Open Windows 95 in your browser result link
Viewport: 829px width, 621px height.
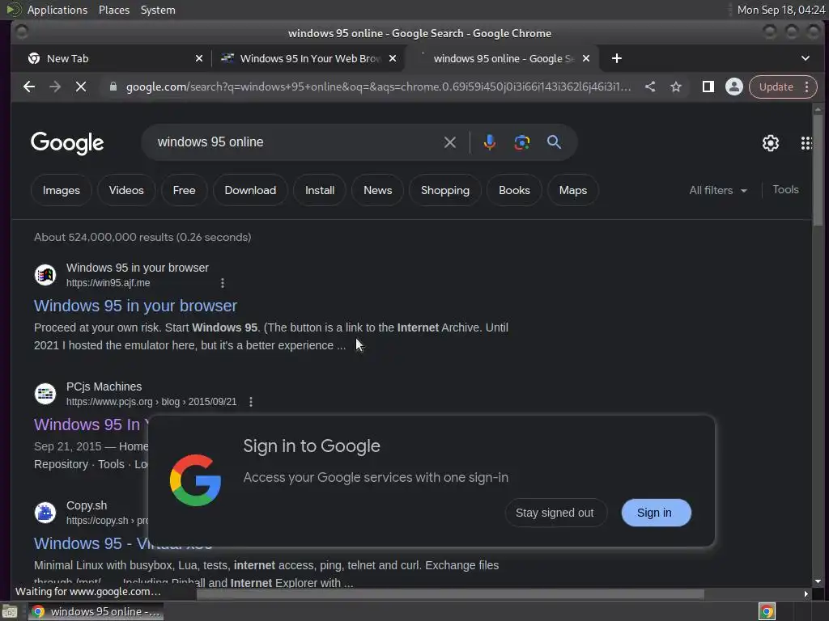(135, 306)
